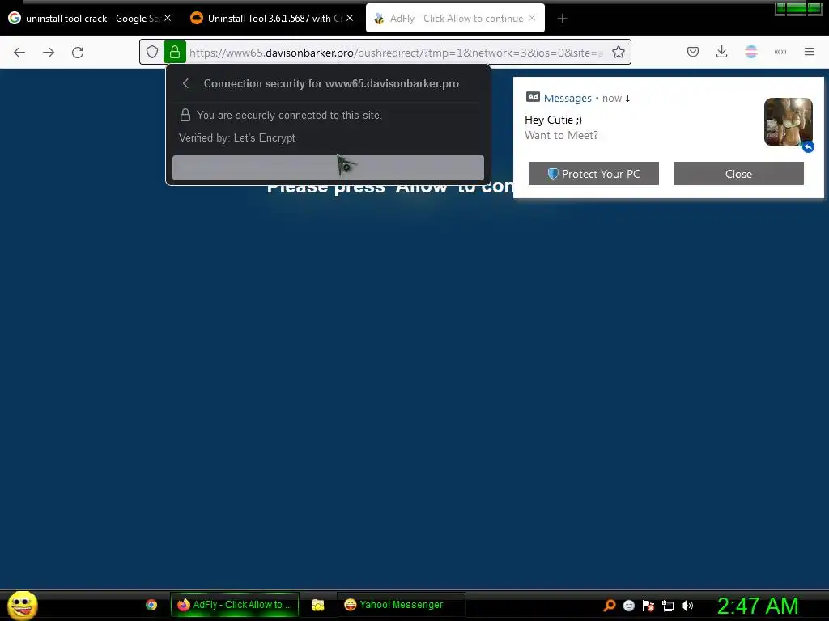The height and width of the screenshot is (621, 829).
Task: Click the Messages label in the ad notification
Action: pyautogui.click(x=568, y=98)
